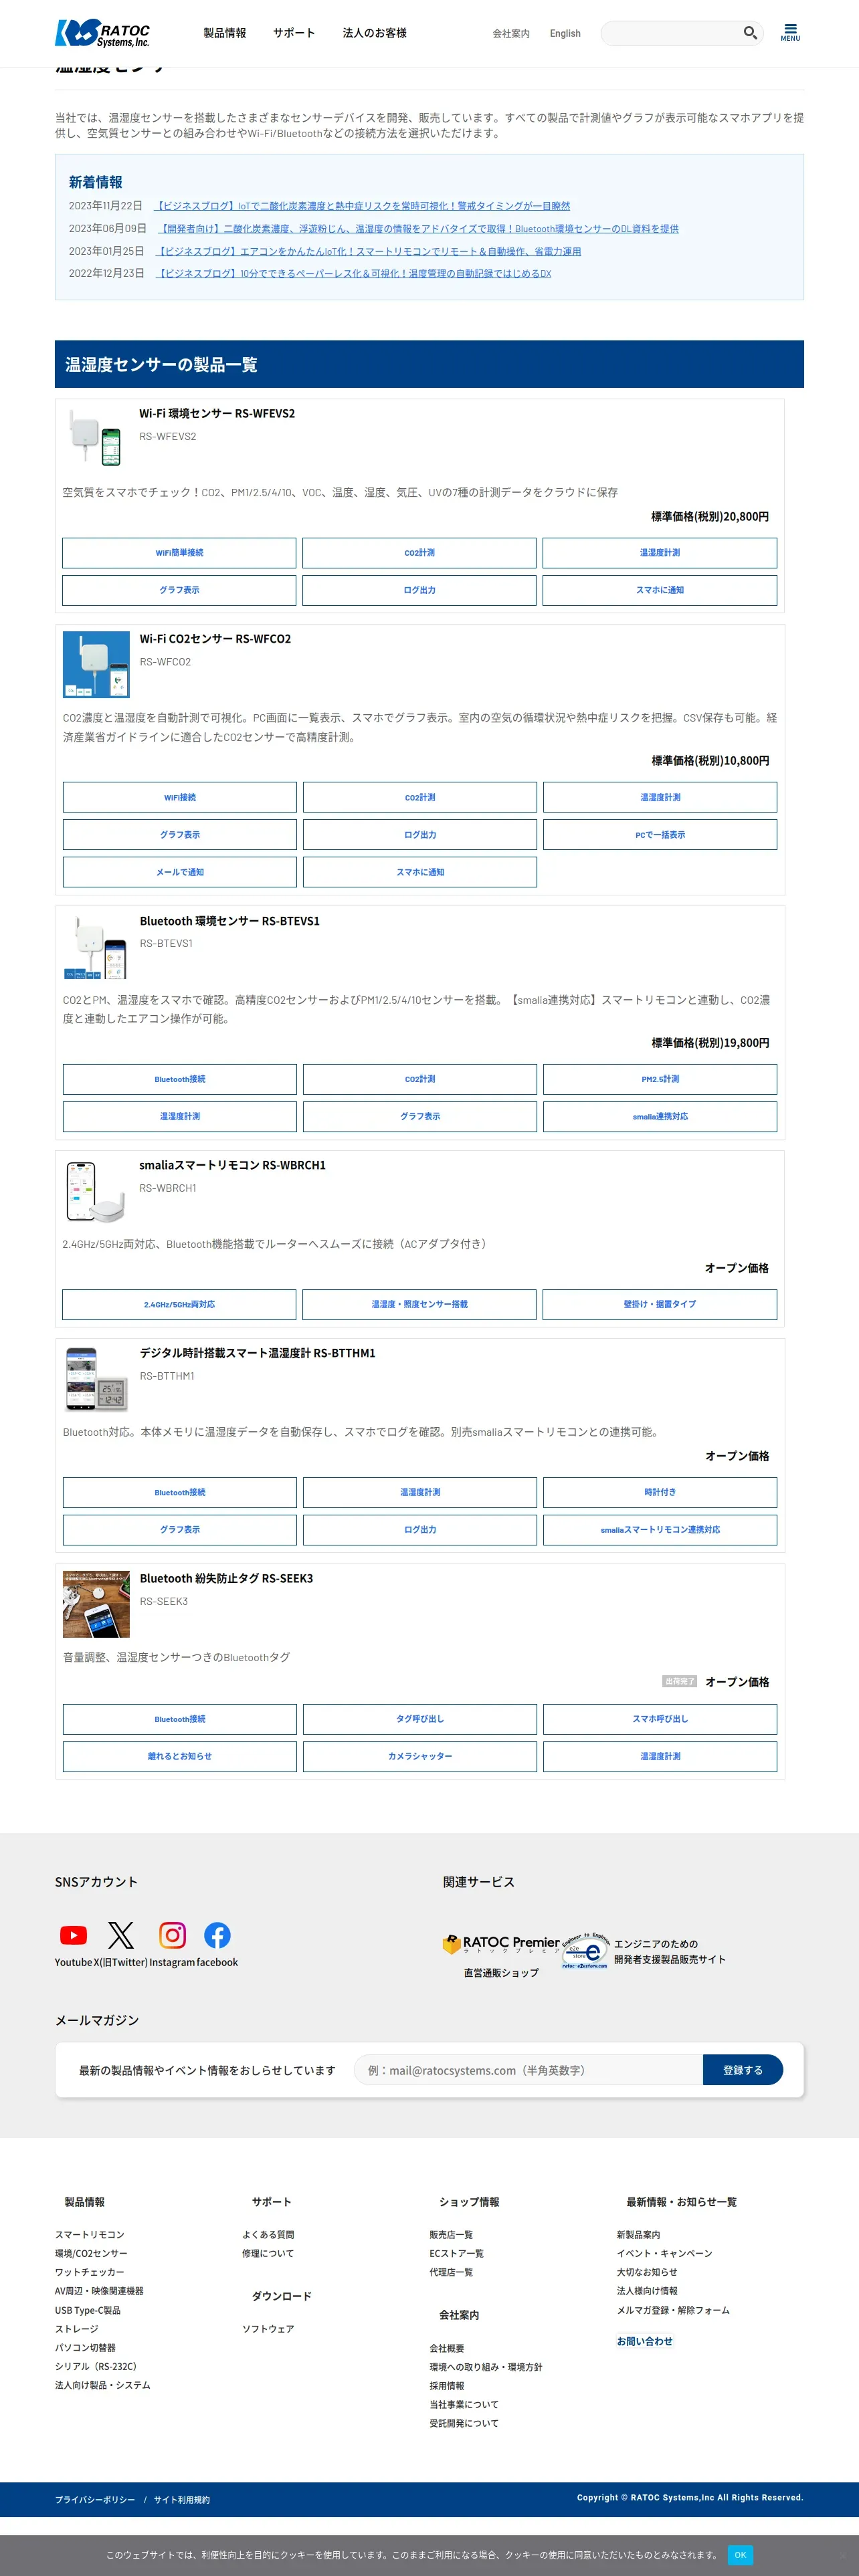The image size is (859, 2576).
Task: Open 環境/CO2センサー footer link
Action: point(91,2254)
